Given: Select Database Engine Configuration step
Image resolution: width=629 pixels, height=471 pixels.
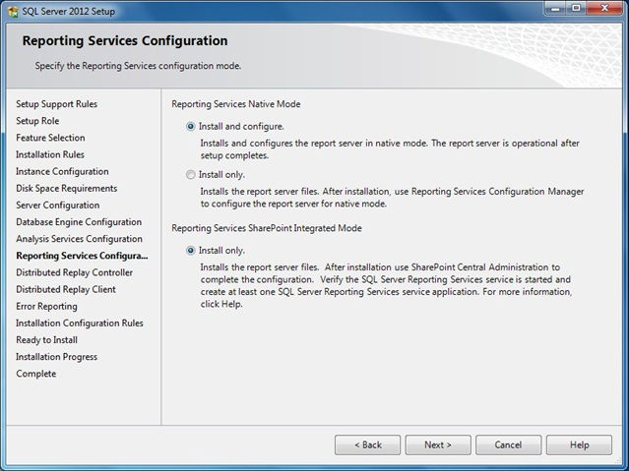Looking at the screenshot, I should tap(79, 222).
